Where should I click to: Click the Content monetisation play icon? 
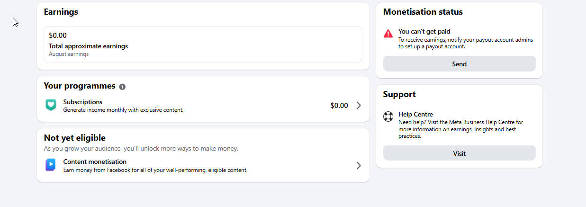pos(50,165)
